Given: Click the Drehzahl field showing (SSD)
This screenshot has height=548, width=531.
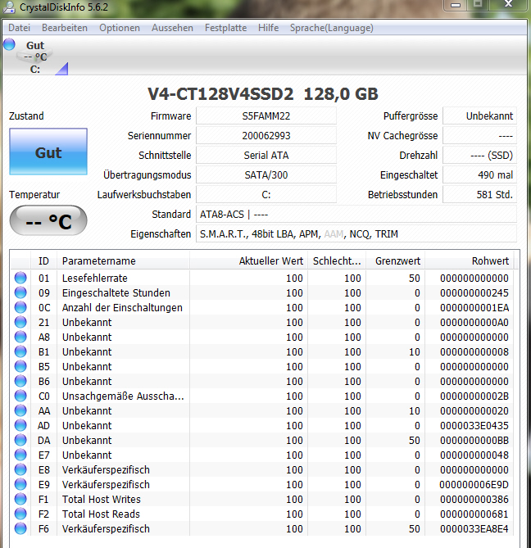Looking at the screenshot, I should 479,155.
